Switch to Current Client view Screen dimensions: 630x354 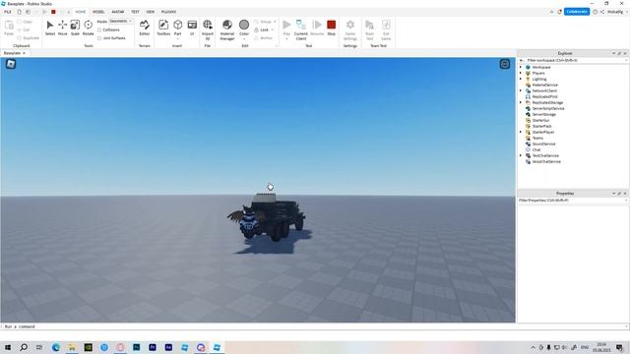point(301,29)
